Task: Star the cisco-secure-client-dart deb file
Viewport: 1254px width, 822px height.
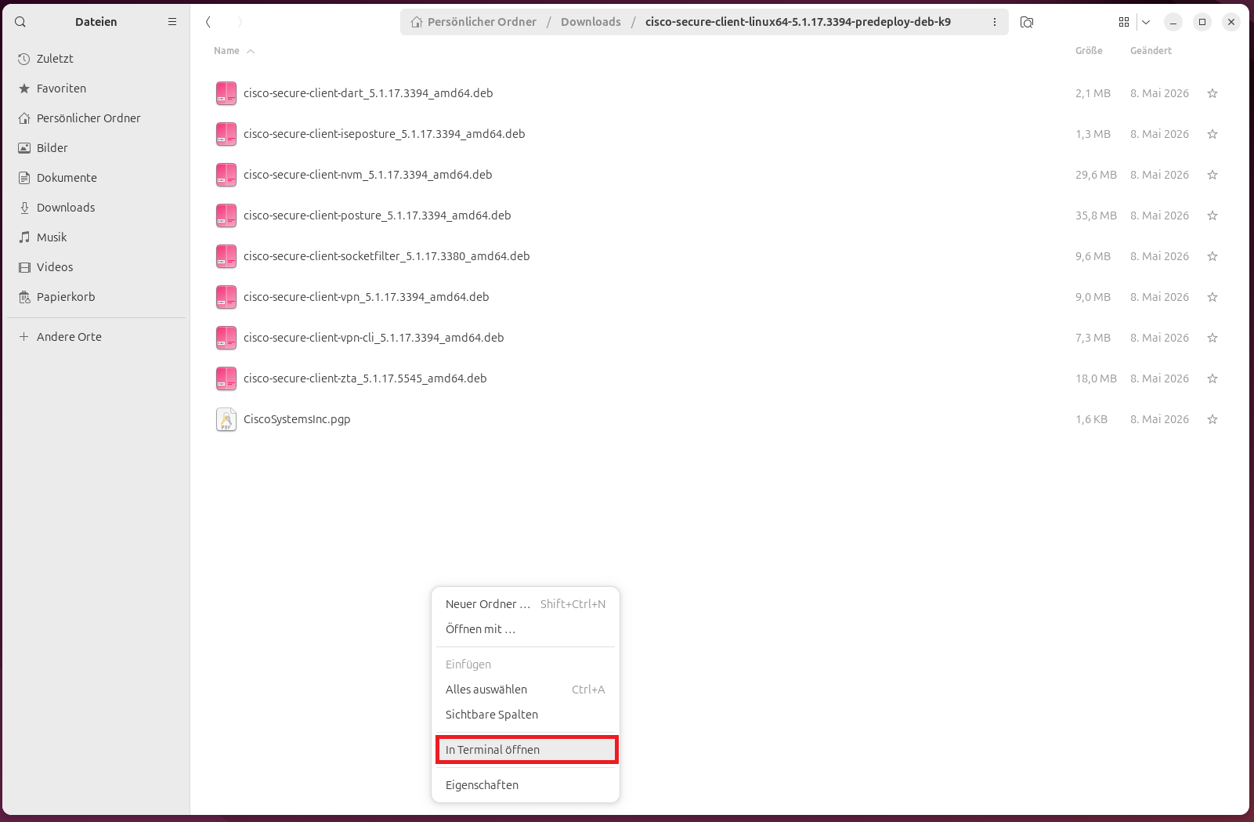Action: coord(1212,93)
